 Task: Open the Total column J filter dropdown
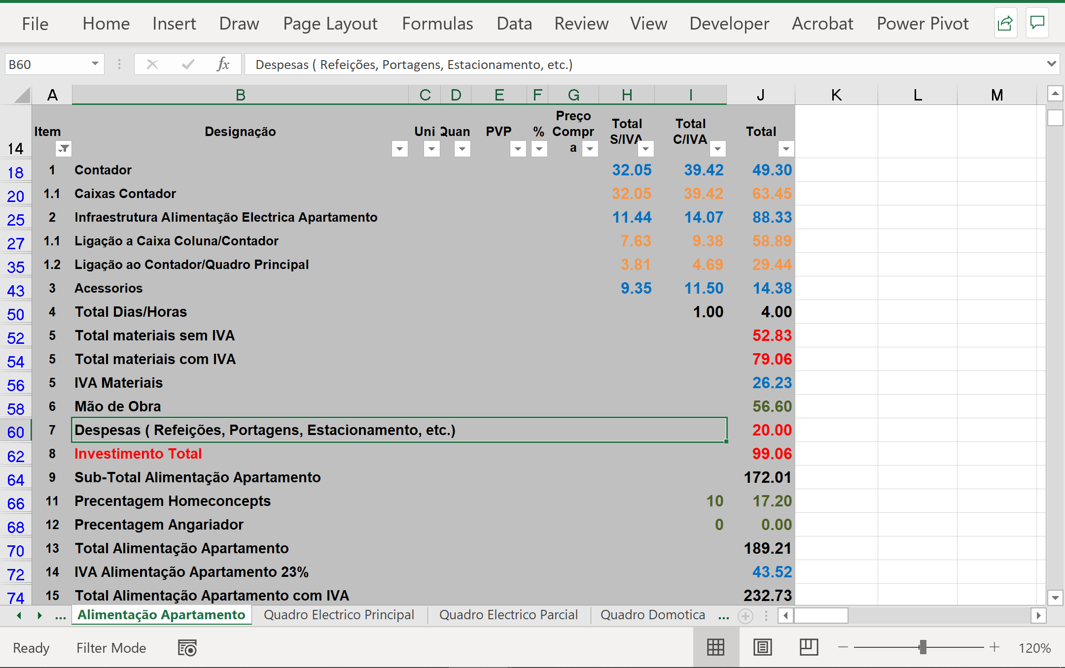coord(786,148)
